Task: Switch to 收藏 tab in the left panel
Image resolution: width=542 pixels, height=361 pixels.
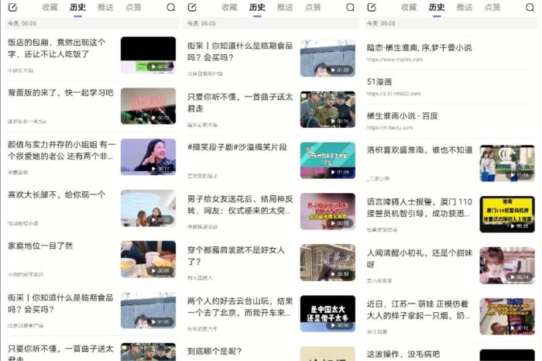Action: (x=50, y=8)
